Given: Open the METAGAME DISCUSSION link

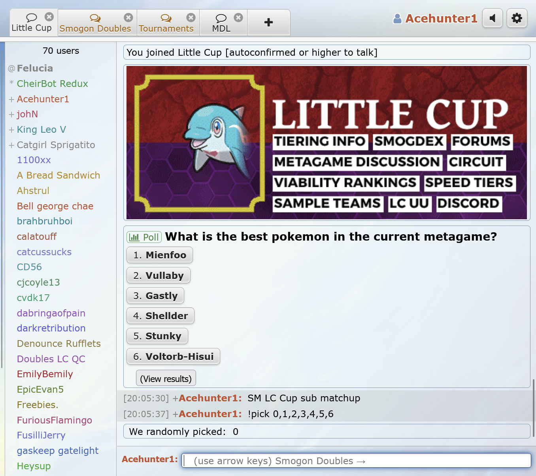Looking at the screenshot, I should (x=357, y=162).
